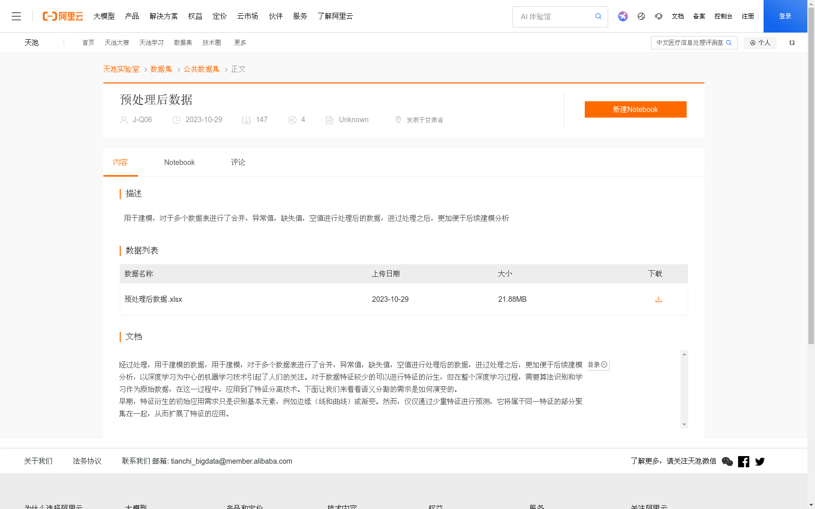Open 文档 link in top bar
815x509 pixels.
pyautogui.click(x=677, y=16)
